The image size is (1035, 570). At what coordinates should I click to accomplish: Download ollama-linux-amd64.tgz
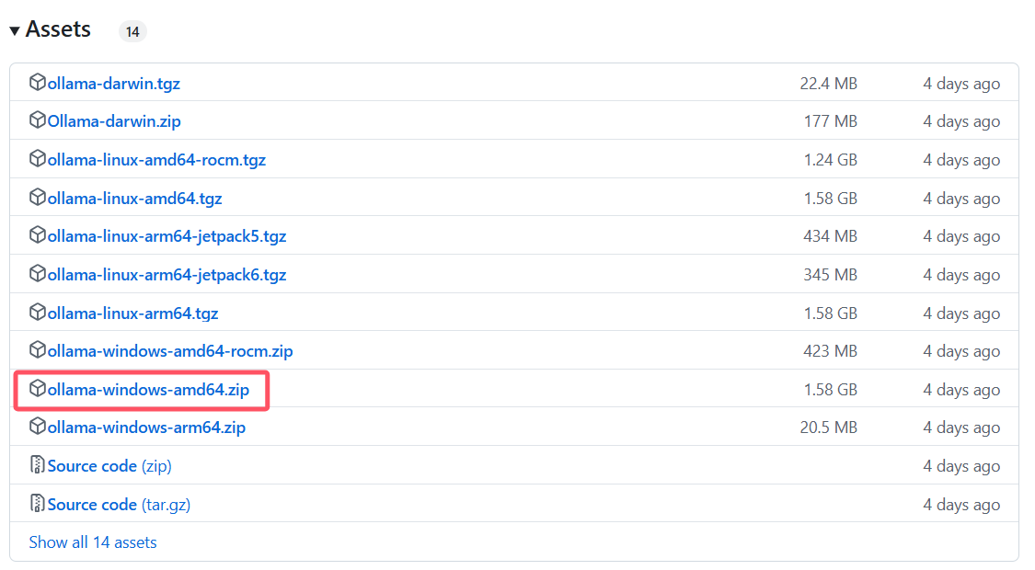134,198
